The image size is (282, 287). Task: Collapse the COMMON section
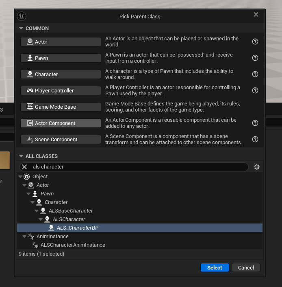pyautogui.click(x=21, y=28)
